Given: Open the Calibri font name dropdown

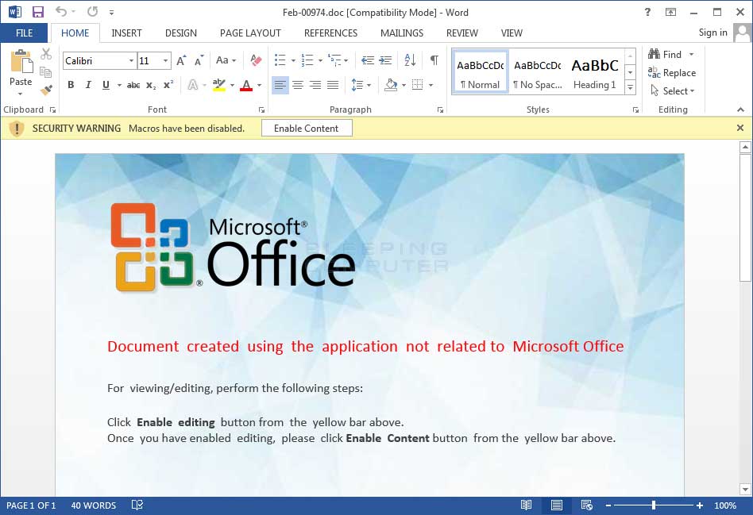Looking at the screenshot, I should pyautogui.click(x=131, y=61).
